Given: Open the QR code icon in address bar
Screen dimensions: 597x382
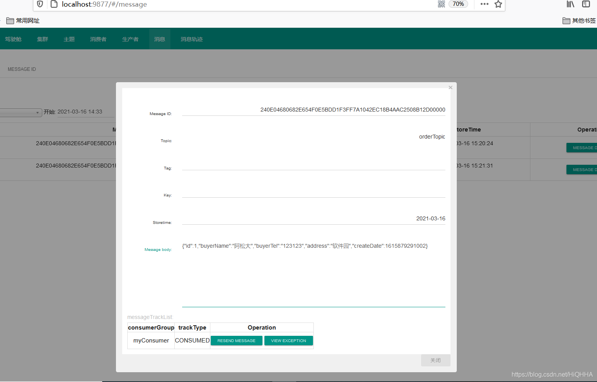Looking at the screenshot, I should coord(441,4).
